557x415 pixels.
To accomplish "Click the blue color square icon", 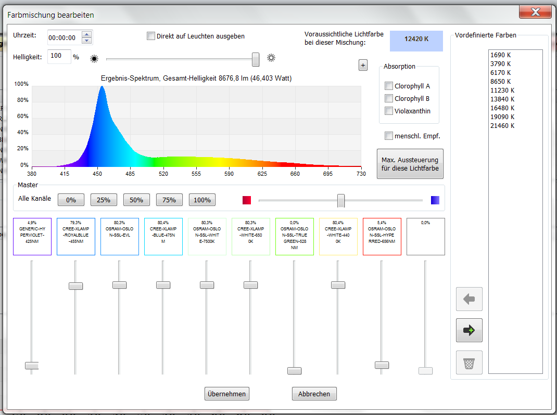I will pyautogui.click(x=435, y=200).
